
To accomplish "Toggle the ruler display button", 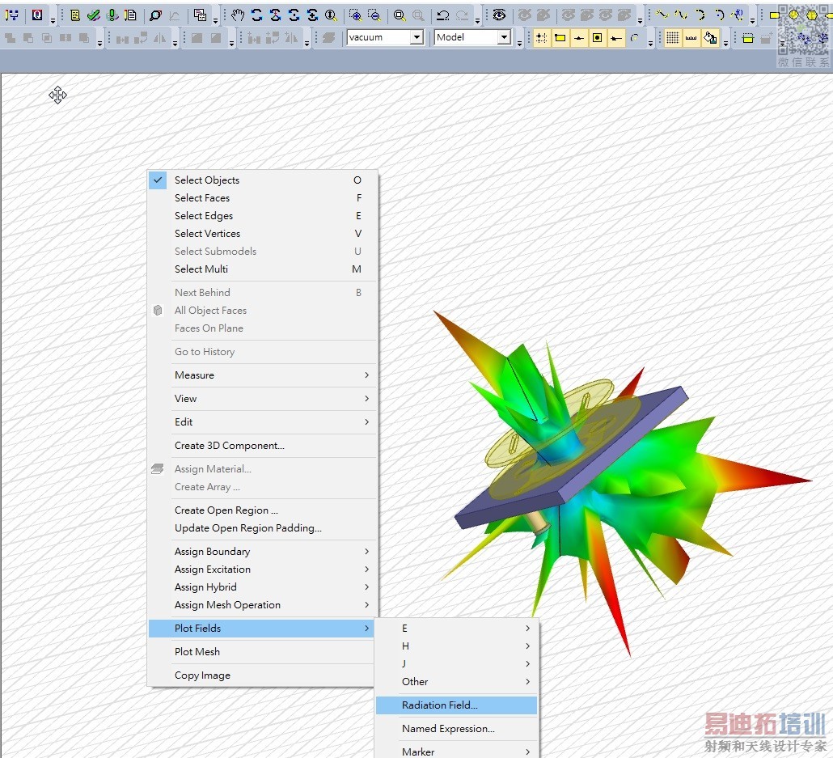I will (x=691, y=38).
